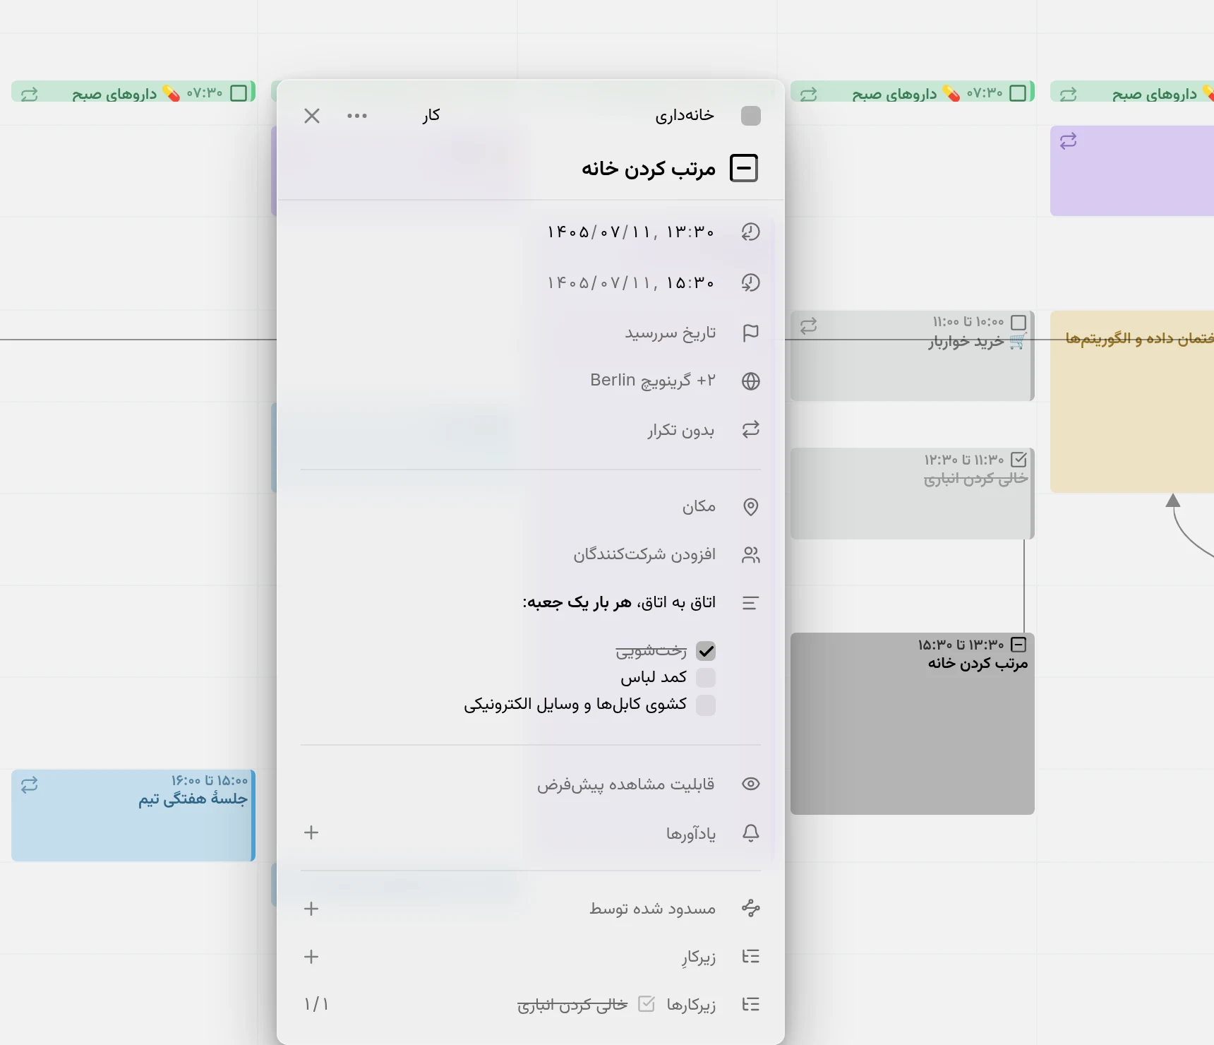Click the description lines icon

751,603
